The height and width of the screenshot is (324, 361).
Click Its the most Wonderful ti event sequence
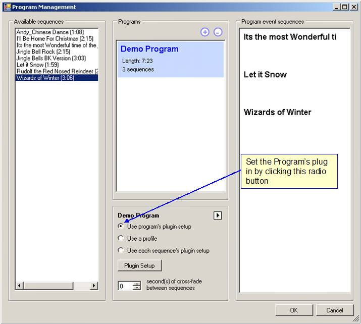click(290, 37)
